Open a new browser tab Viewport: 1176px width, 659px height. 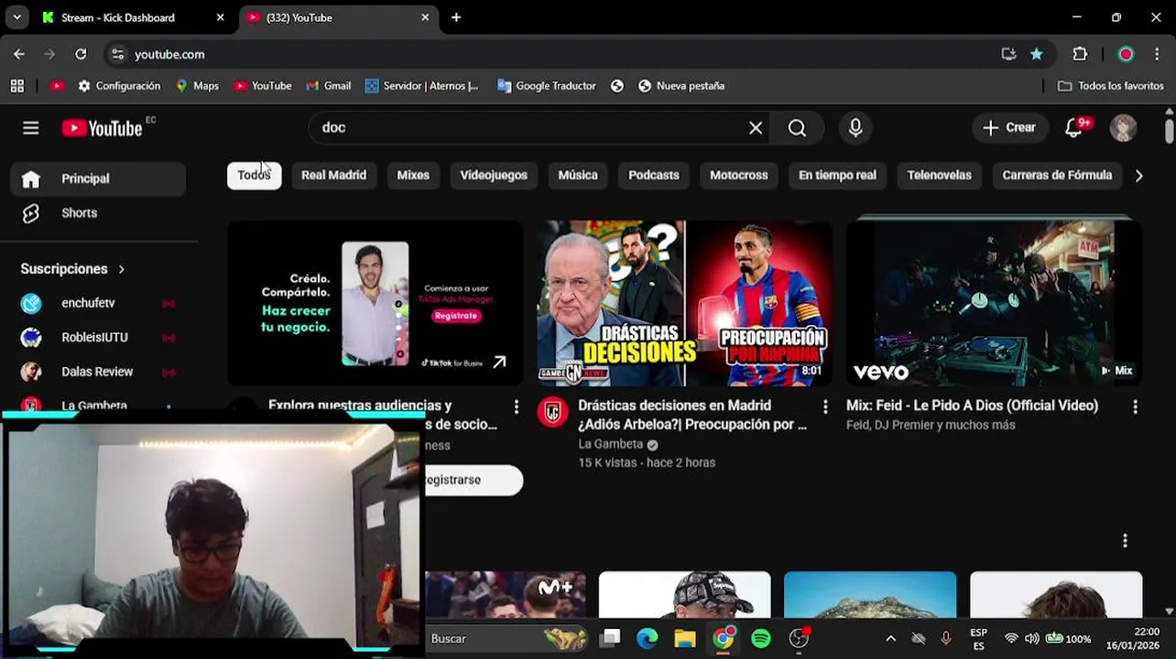coord(456,17)
